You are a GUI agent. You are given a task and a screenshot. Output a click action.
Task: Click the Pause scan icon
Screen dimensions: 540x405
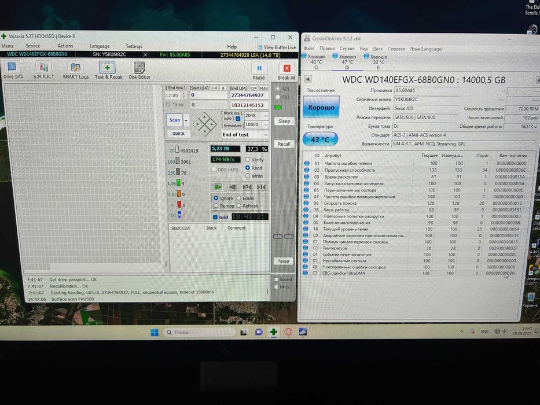(x=259, y=68)
